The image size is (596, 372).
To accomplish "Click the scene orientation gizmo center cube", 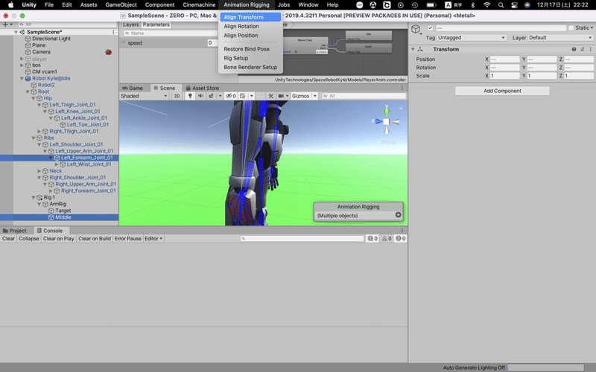I will coord(386,122).
